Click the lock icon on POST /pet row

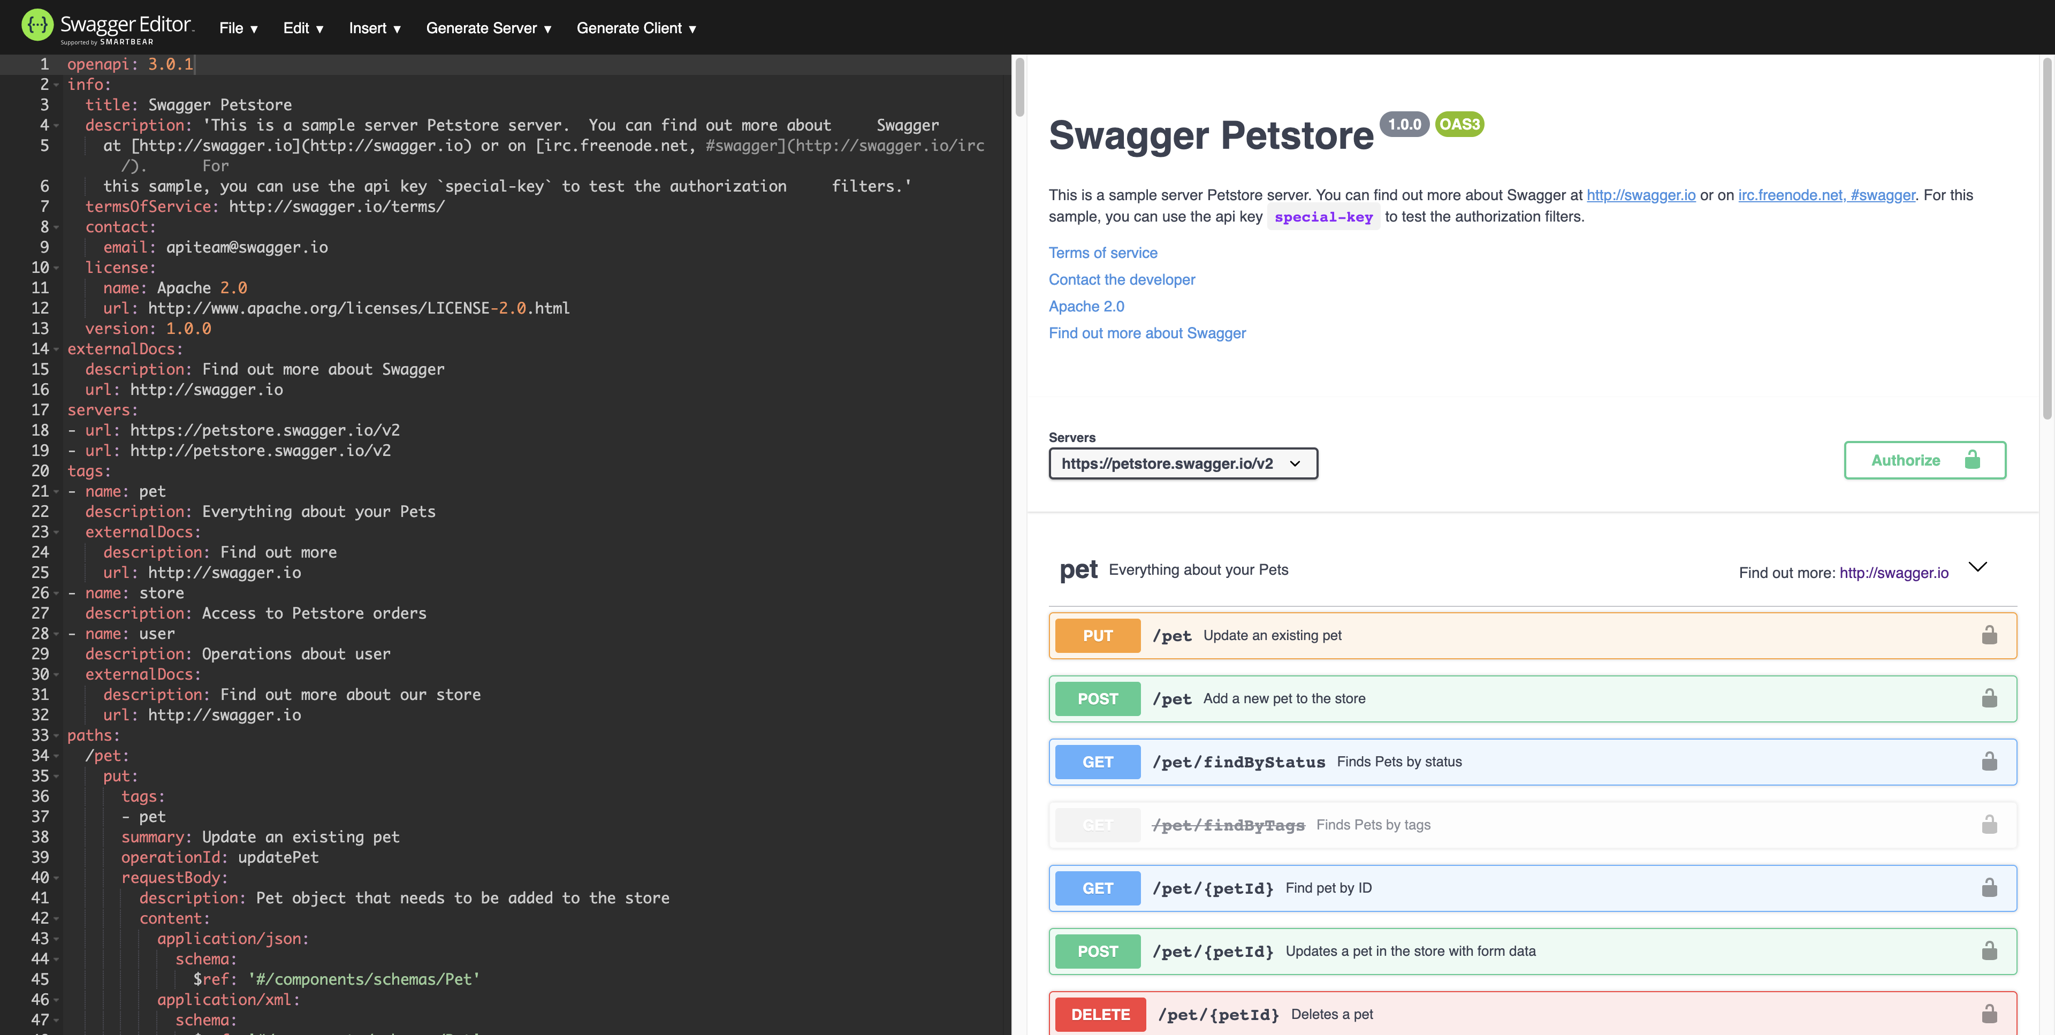(1989, 698)
